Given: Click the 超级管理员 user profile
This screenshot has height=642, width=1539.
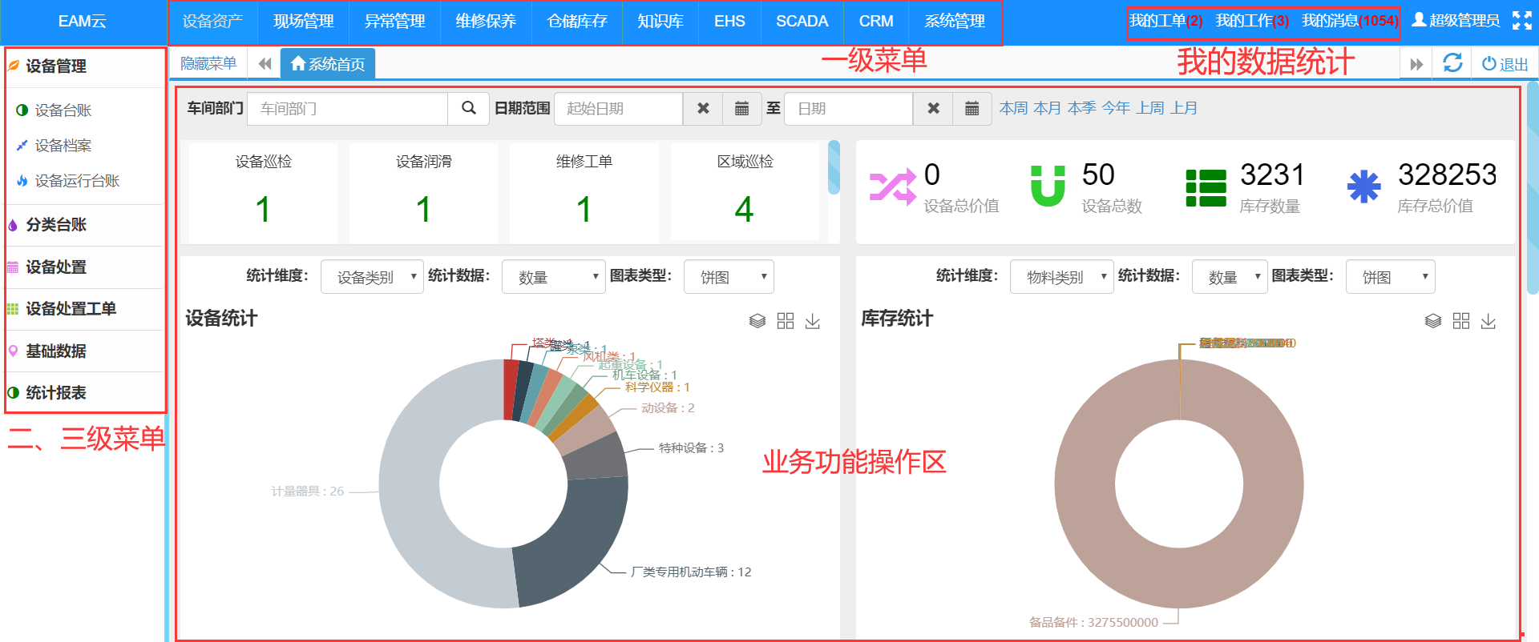Looking at the screenshot, I should (1456, 21).
